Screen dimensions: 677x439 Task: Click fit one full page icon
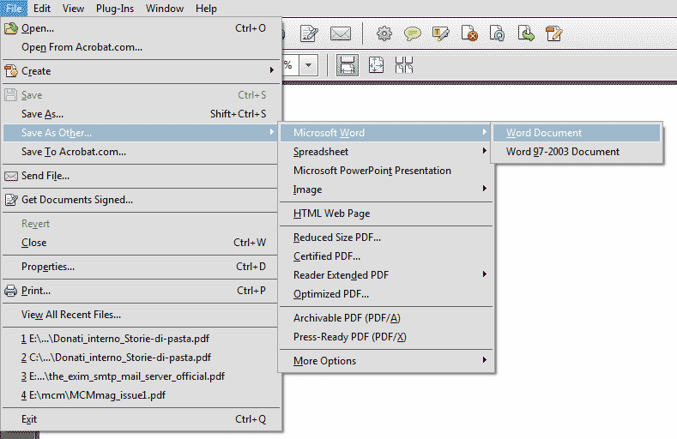pyautogui.click(x=376, y=65)
